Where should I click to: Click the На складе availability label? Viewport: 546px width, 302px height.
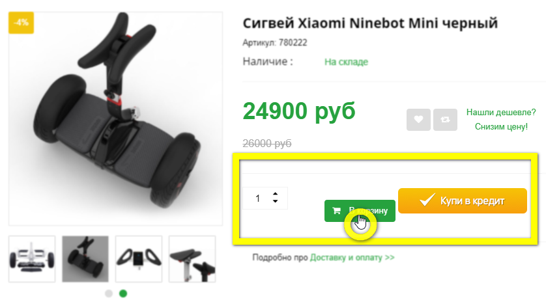coord(346,62)
